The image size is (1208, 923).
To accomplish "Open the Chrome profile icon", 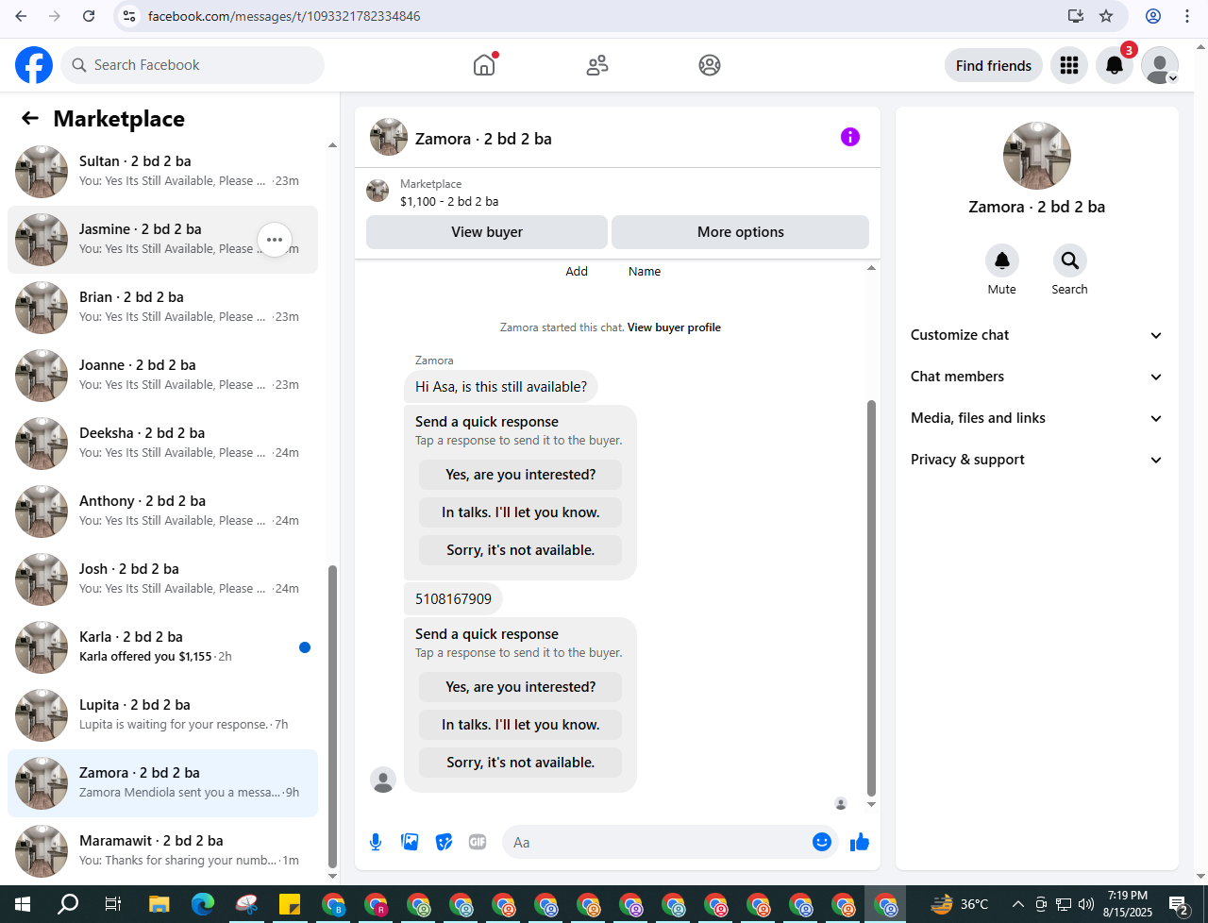I will (x=1153, y=16).
